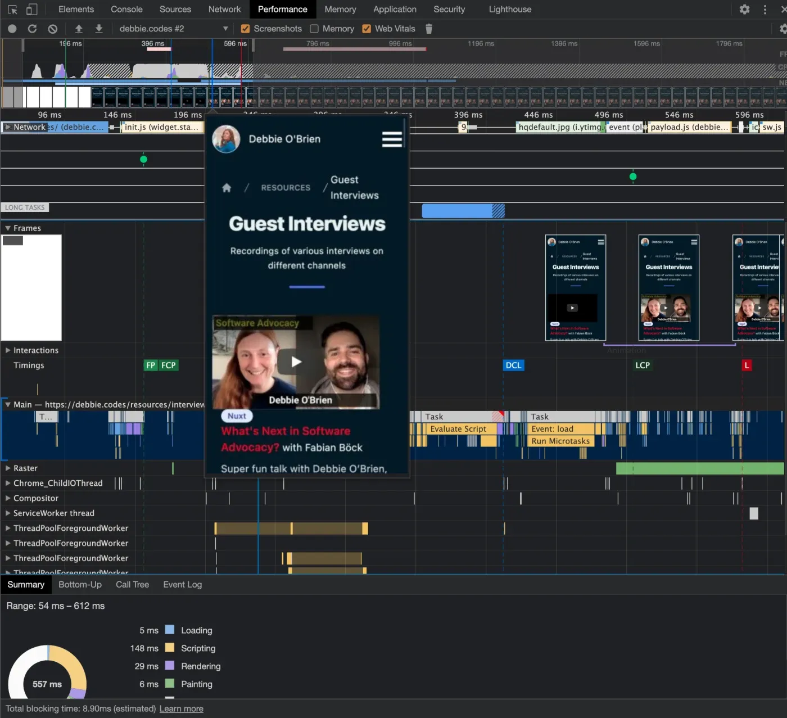This screenshot has width=787, height=718.
Task: Enable the Memory checkbox
Action: [314, 29]
